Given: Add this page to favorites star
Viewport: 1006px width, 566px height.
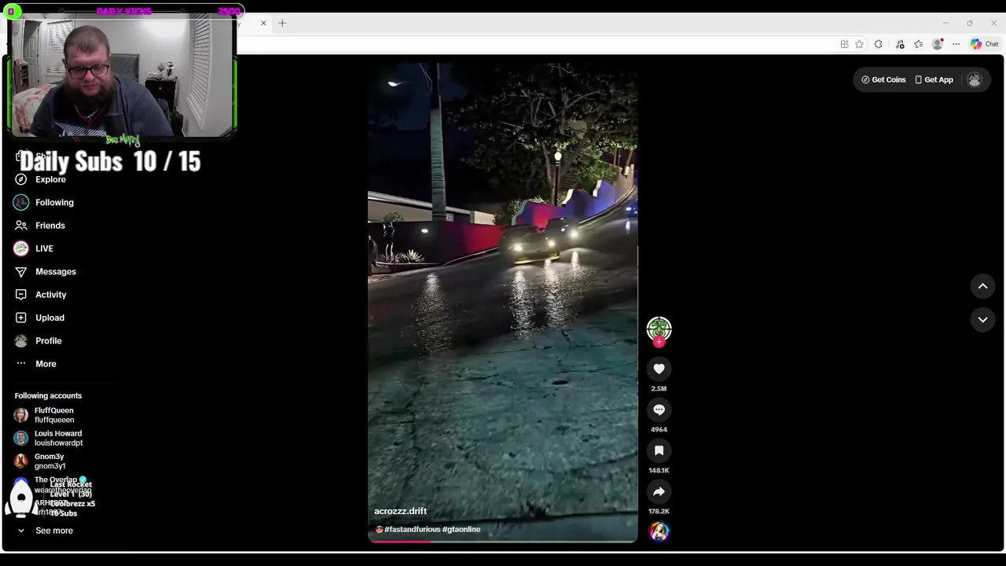Looking at the screenshot, I should 859,44.
